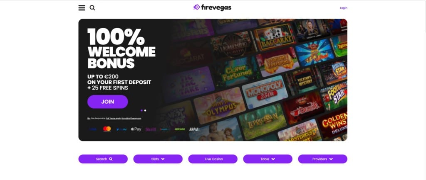Open the Live Casino category
This screenshot has height=180, width=426.
(213, 159)
